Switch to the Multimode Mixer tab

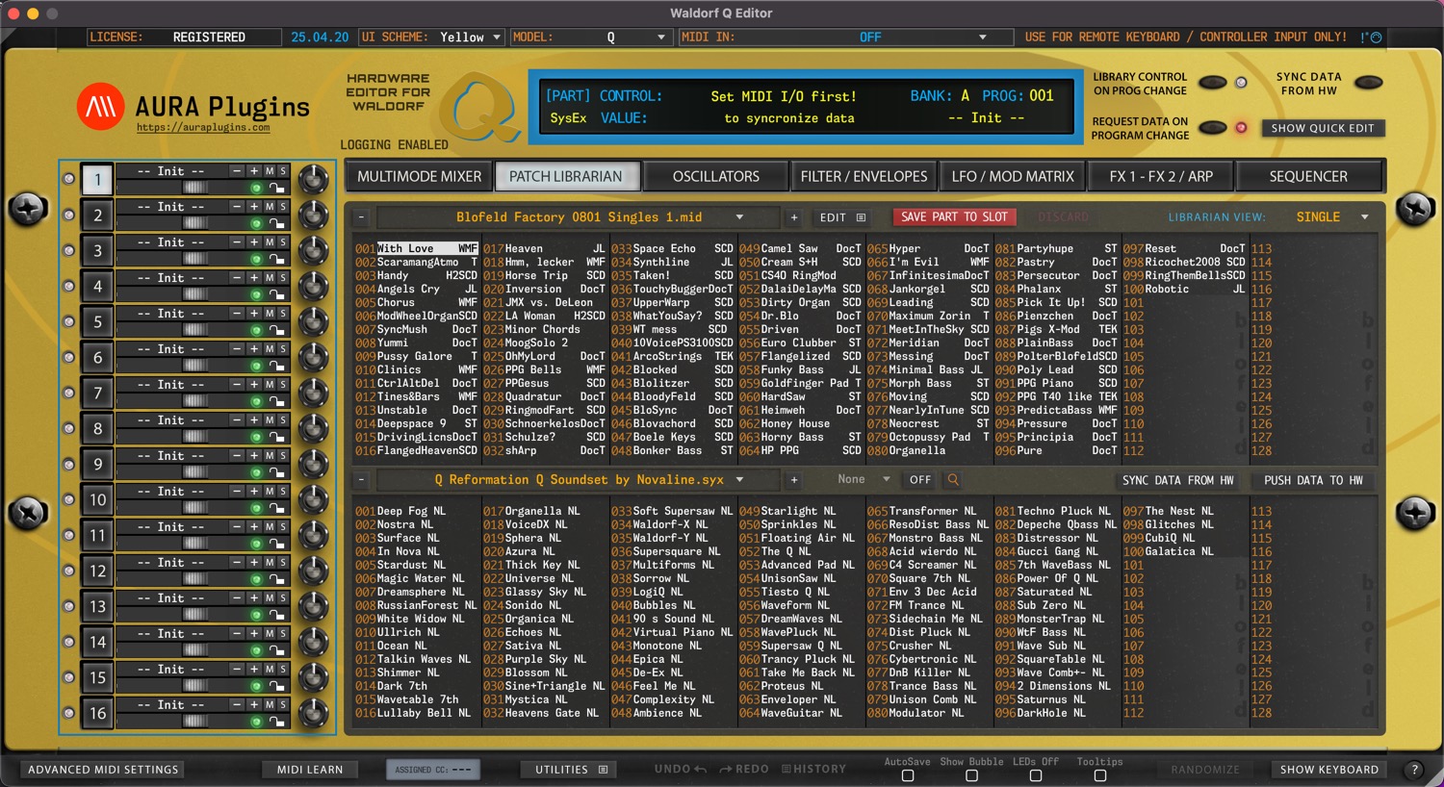(x=419, y=177)
